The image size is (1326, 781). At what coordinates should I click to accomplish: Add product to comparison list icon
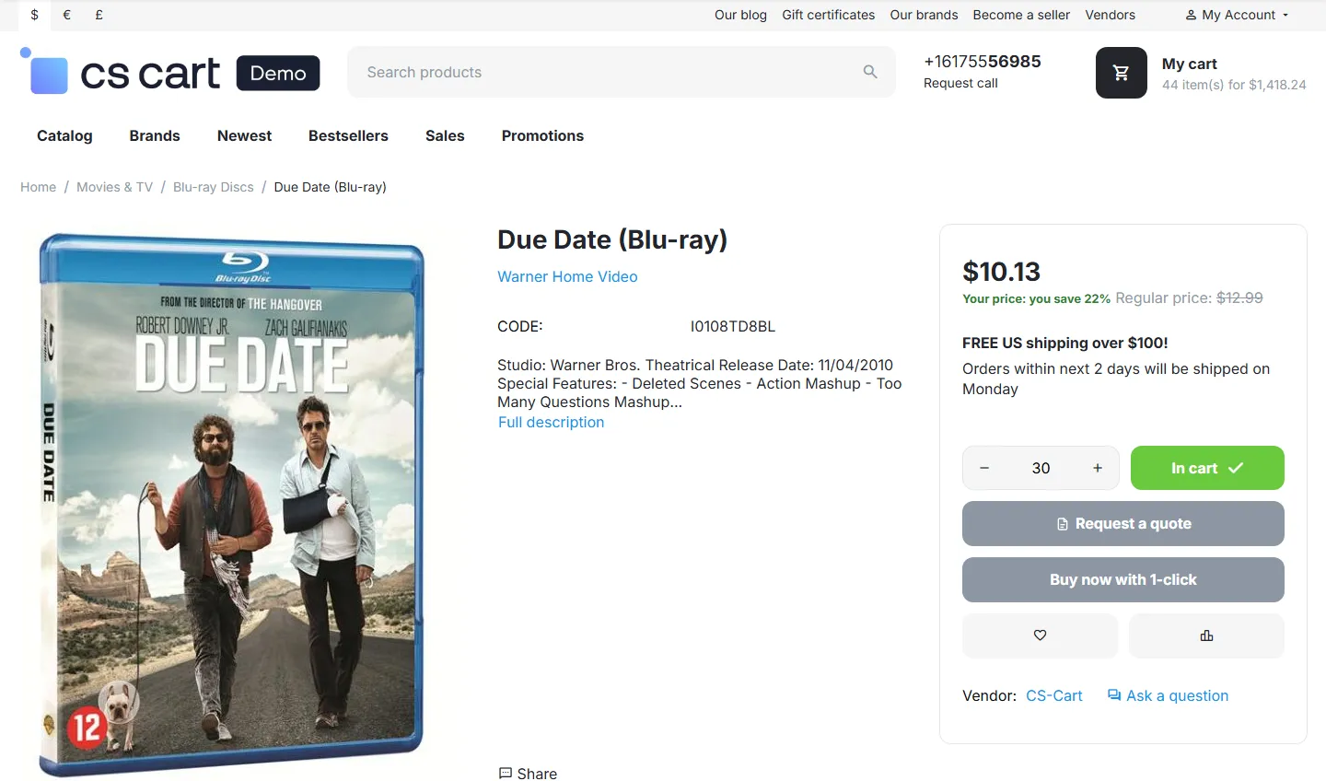(1206, 635)
